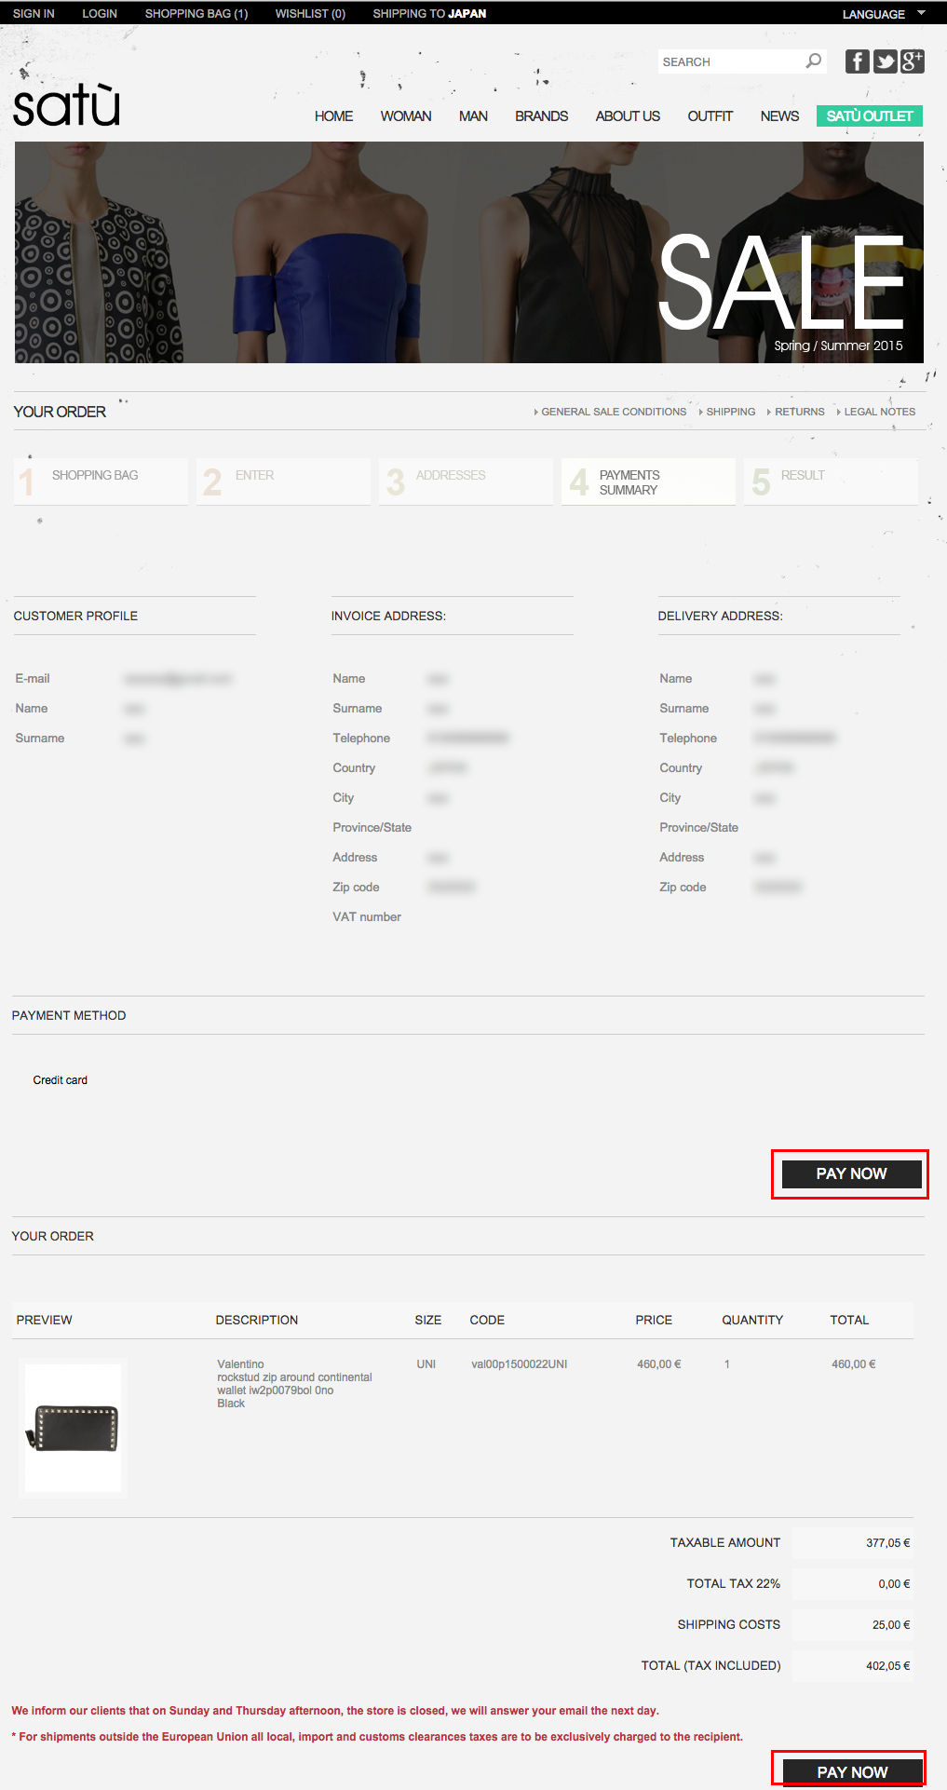This screenshot has width=947, height=1790.
Task: Click the Customer Profile heading
Action: 75,617
